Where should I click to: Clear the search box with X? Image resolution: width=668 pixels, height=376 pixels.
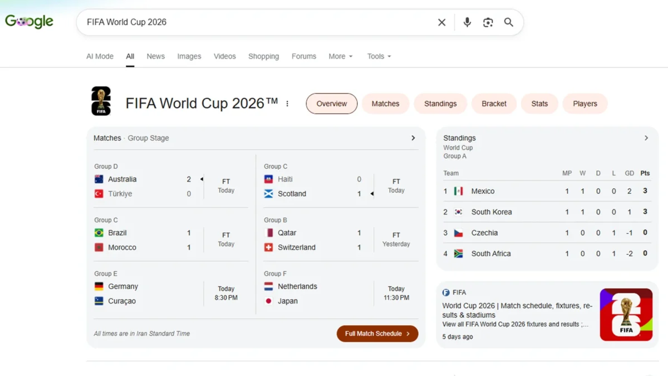click(x=441, y=22)
